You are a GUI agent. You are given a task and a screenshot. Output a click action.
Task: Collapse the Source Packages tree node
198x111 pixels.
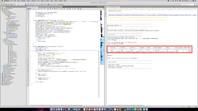coord(3,13)
